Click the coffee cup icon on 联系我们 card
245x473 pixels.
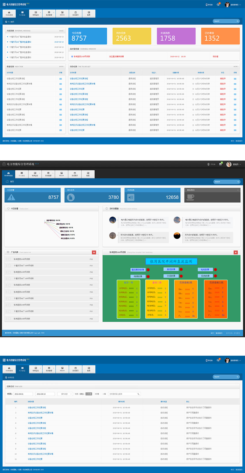click(191, 197)
